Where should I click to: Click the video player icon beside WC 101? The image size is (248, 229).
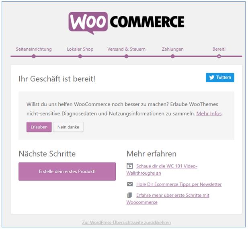point(130,166)
